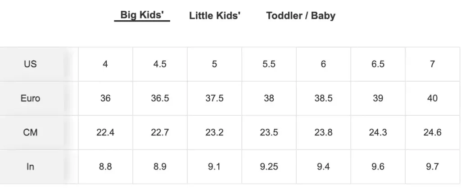Click the 23.8 CM cell
The height and width of the screenshot is (188, 461).
coord(323,132)
